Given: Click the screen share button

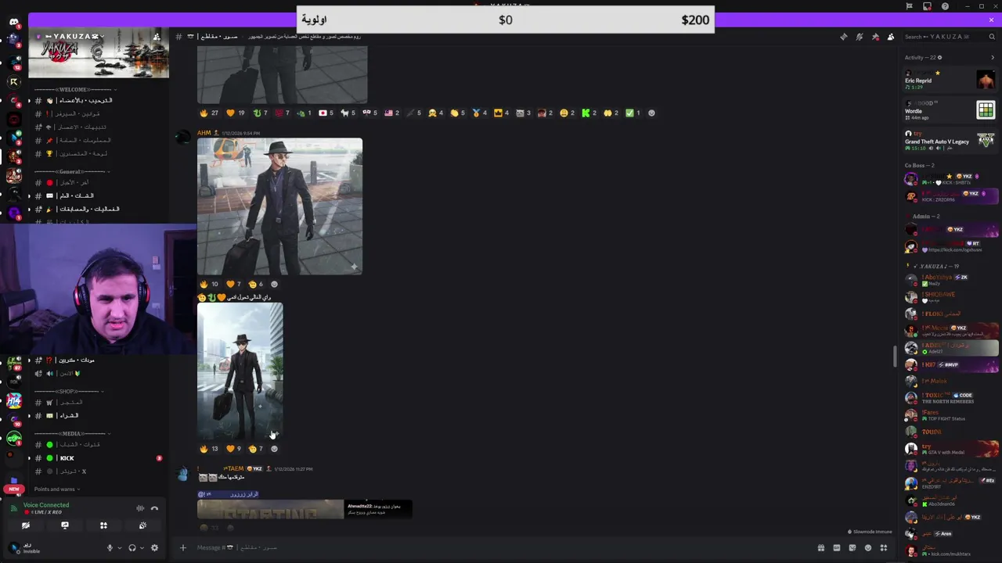Looking at the screenshot, I should [65, 525].
